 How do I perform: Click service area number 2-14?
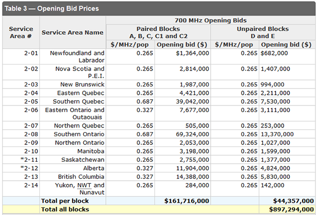[x=31, y=185]
